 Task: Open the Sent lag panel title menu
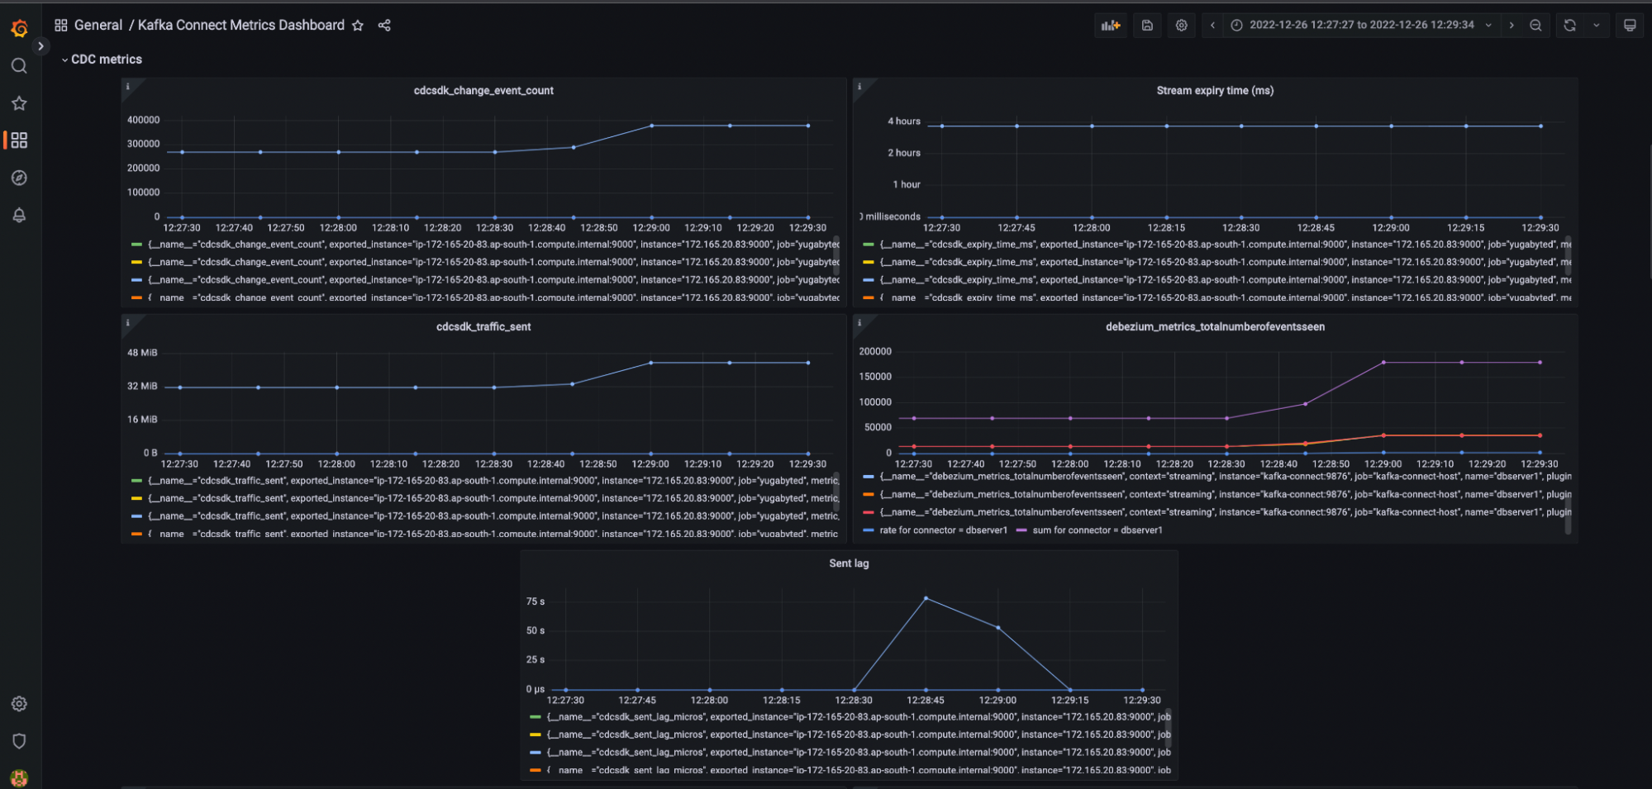(848, 563)
